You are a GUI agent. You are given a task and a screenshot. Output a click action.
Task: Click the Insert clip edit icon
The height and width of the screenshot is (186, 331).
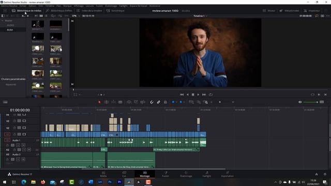pos(129,102)
